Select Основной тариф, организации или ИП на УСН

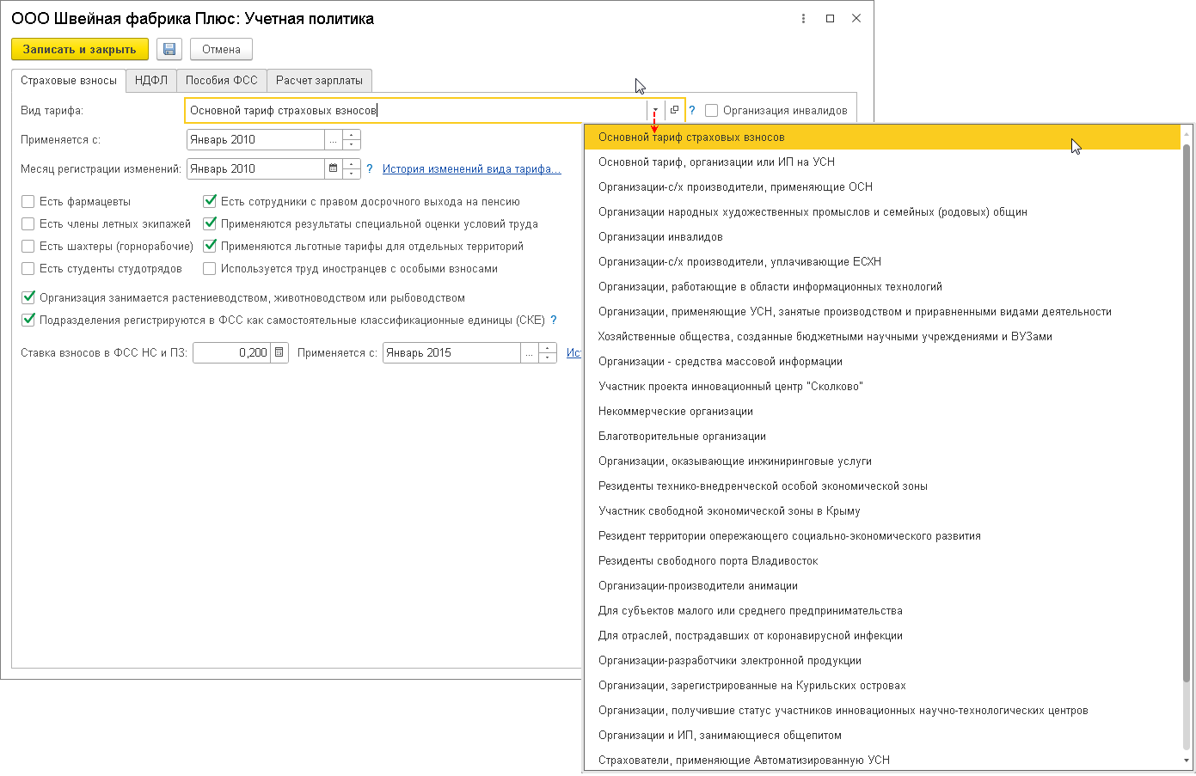pyautogui.click(x=882, y=162)
